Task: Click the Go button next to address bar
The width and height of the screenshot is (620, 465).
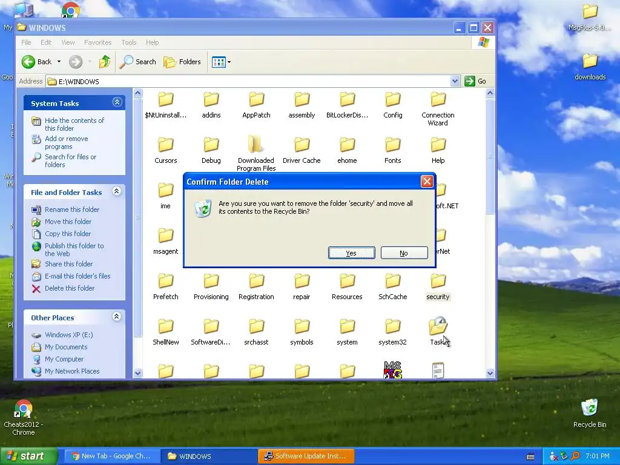Action: (475, 81)
